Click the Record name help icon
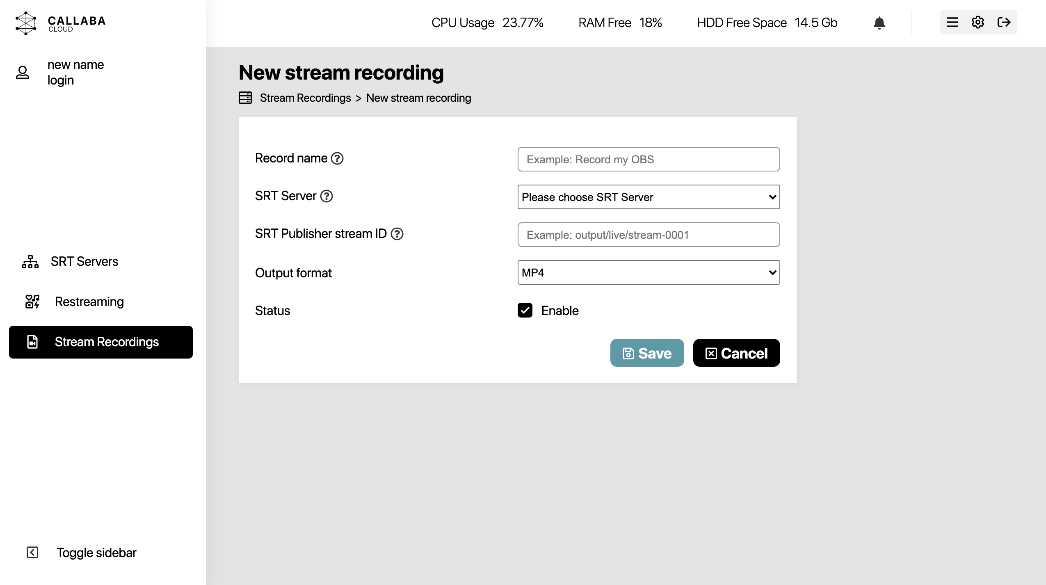Image resolution: width=1046 pixels, height=585 pixels. 337,159
